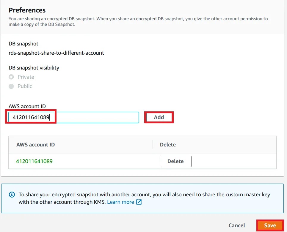Click the DB snapshot visibility label
This screenshot has height=232, width=287.
pos(34,67)
